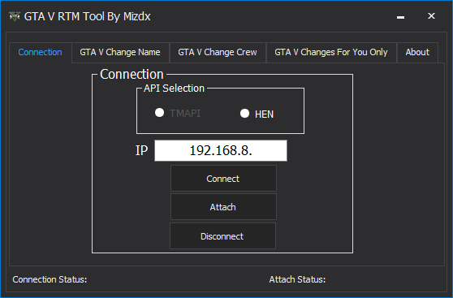
Task: Switch to the Connection tab
Action: [40, 52]
